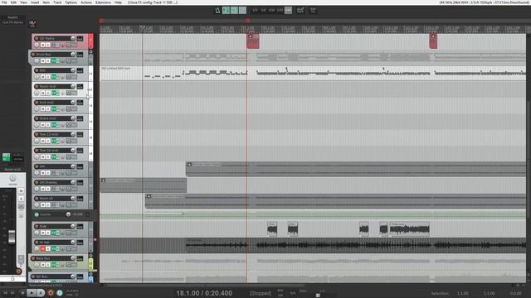Solo the Bass Bus track
This screenshot has width=531, height=298.
[x=48, y=265]
